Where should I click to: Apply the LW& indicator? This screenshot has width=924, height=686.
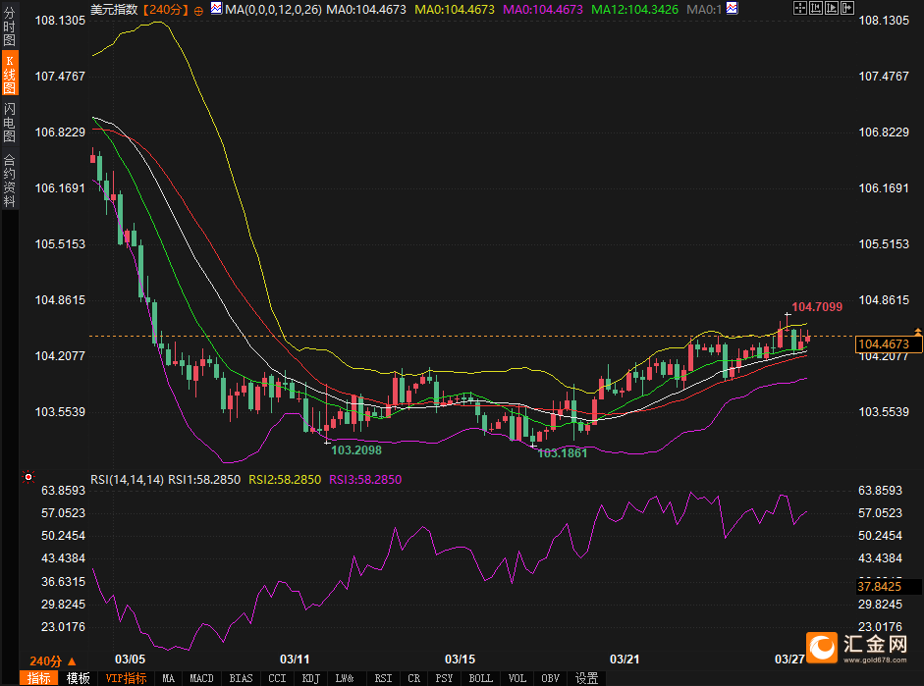coord(345,678)
